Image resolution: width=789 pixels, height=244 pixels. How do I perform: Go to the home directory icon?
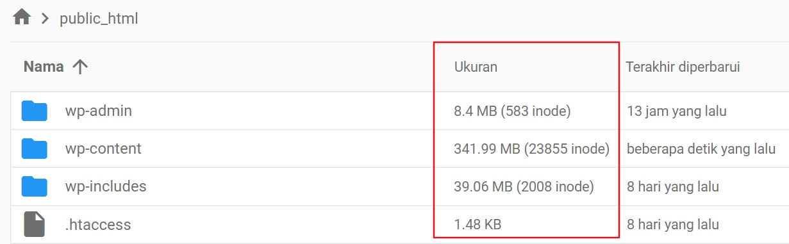pyautogui.click(x=22, y=18)
